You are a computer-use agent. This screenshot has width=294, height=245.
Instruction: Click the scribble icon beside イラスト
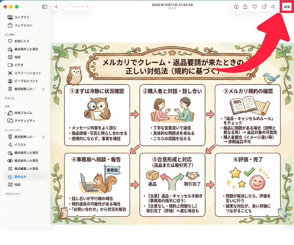[10, 145]
